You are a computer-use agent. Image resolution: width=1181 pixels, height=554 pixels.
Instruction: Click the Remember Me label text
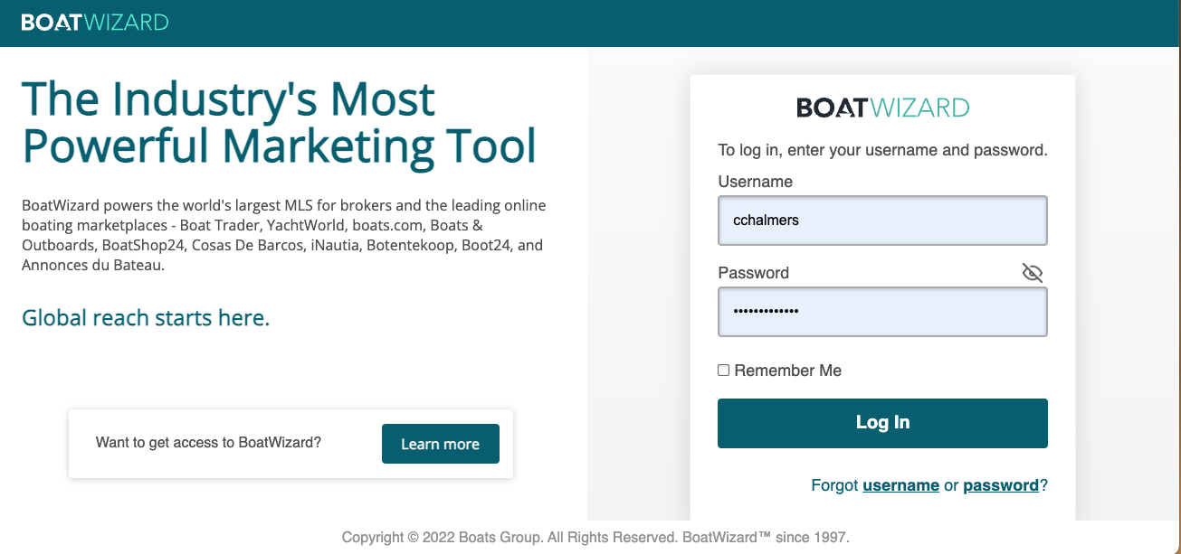point(788,371)
